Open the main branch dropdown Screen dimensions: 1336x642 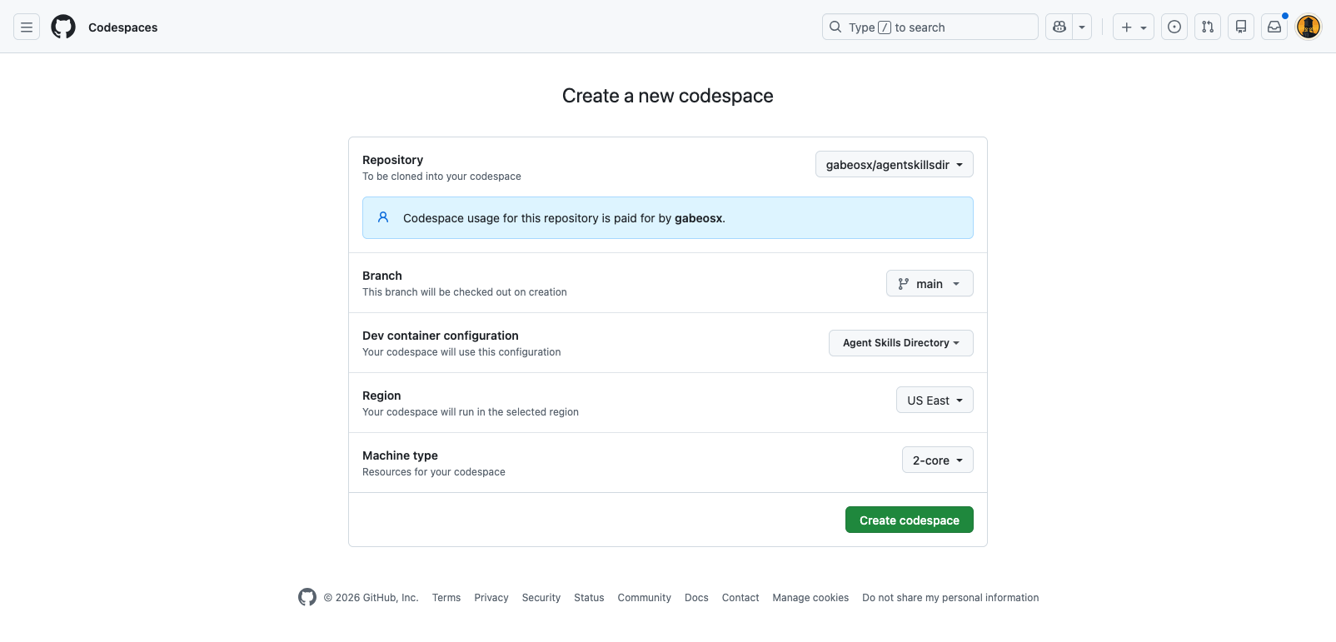click(x=930, y=283)
